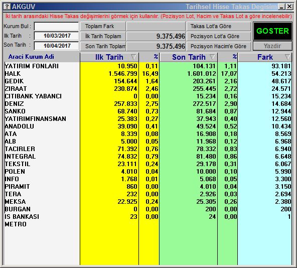Image resolution: width=297 pixels, height=268 pixels.
Task: Focus the Kurum Bul search field
Action: pyautogui.click(x=57, y=26)
